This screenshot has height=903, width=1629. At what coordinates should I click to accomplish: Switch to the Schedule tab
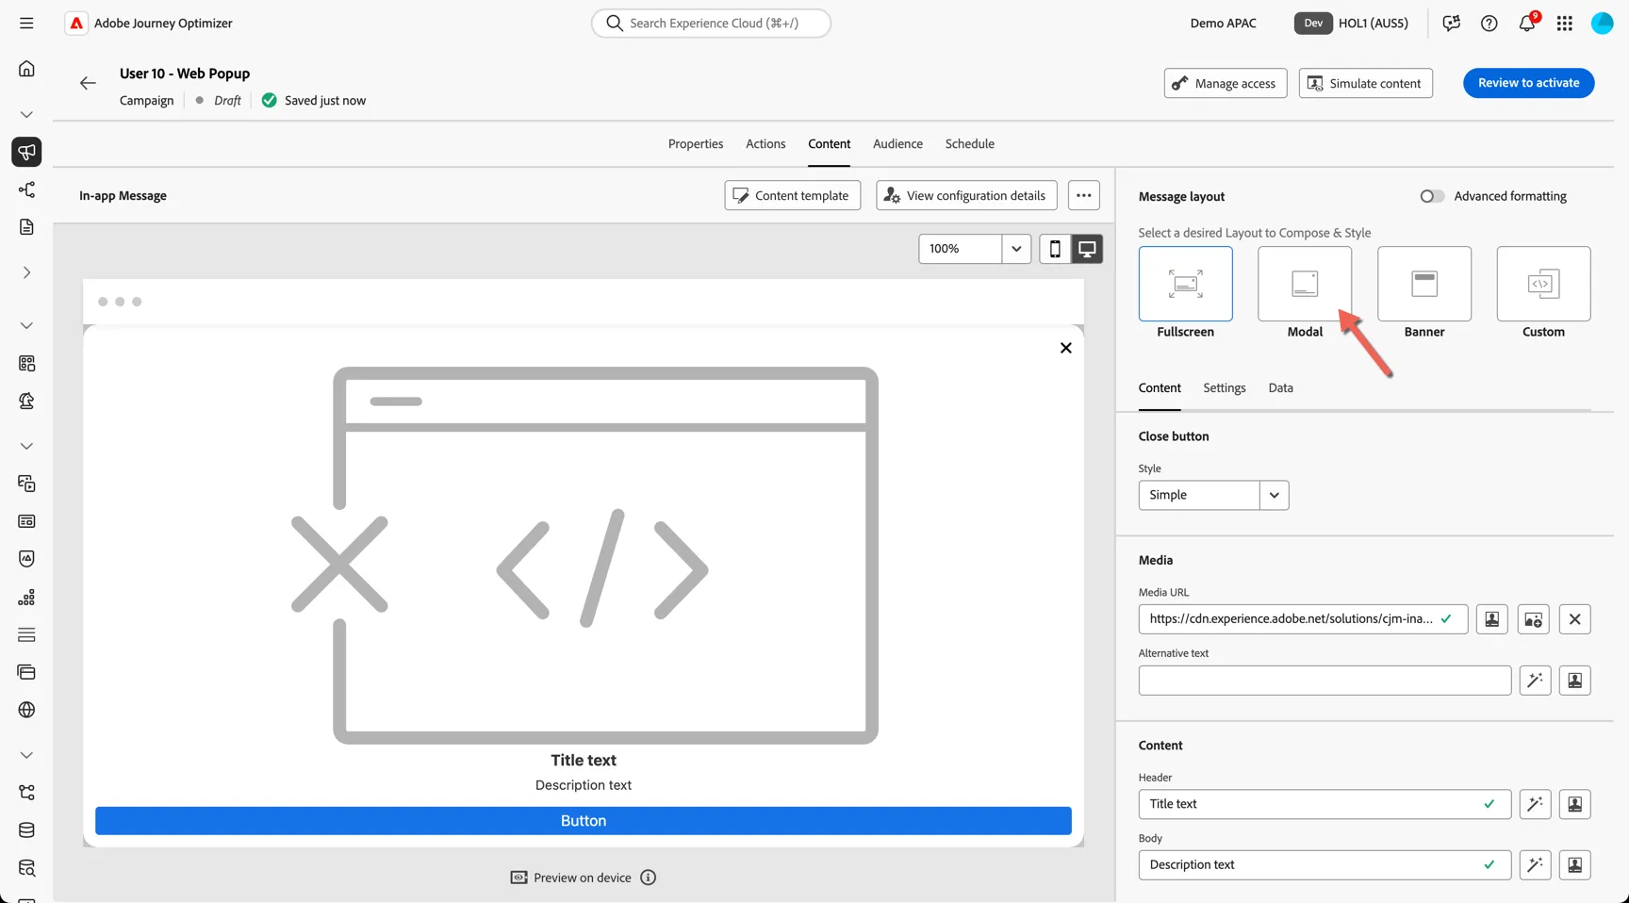pyautogui.click(x=970, y=143)
